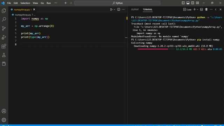Place cursor on empty line 8

pos(73,44)
